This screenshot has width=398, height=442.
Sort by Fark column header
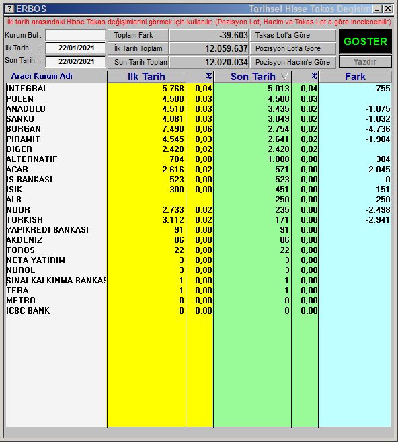[x=355, y=77]
